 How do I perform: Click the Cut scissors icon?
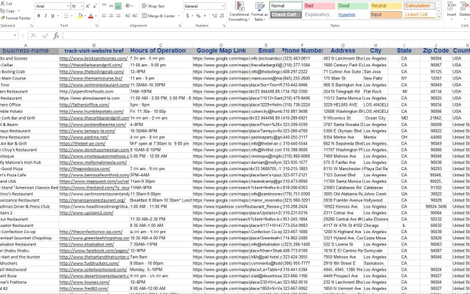pos(3,4)
